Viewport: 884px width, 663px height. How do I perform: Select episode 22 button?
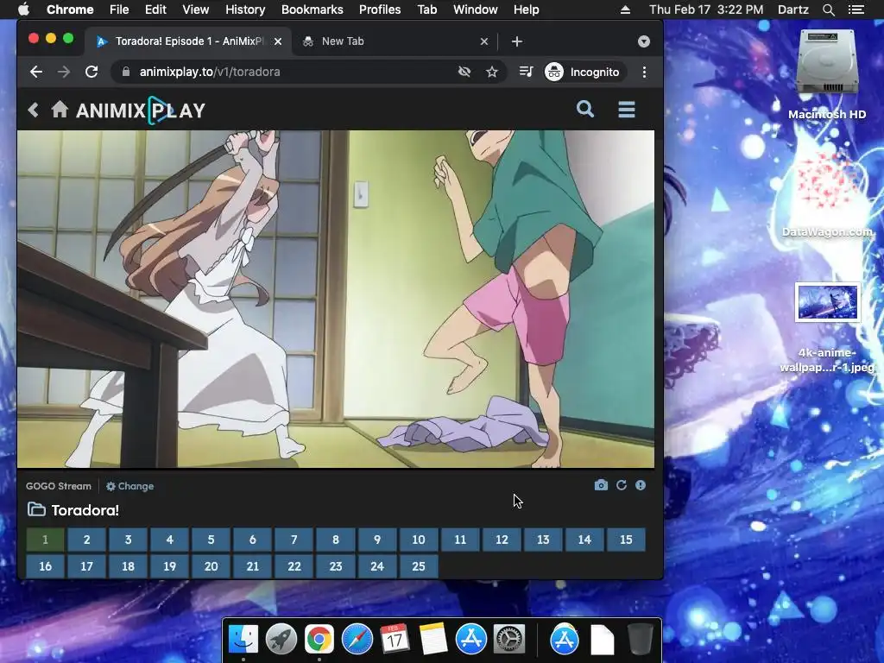point(294,566)
